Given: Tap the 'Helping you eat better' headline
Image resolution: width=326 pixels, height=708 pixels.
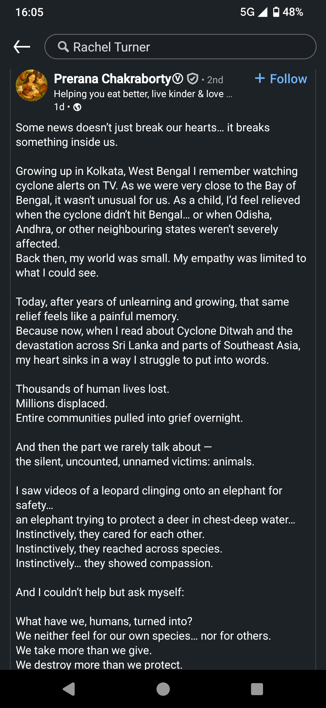Looking at the screenshot, I should tap(143, 94).
